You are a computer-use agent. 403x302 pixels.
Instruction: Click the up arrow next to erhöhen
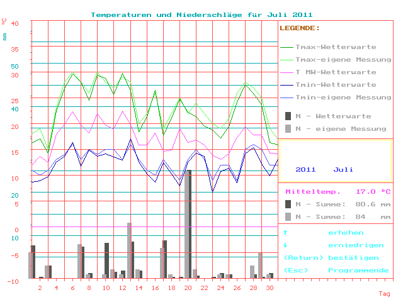(x=285, y=233)
